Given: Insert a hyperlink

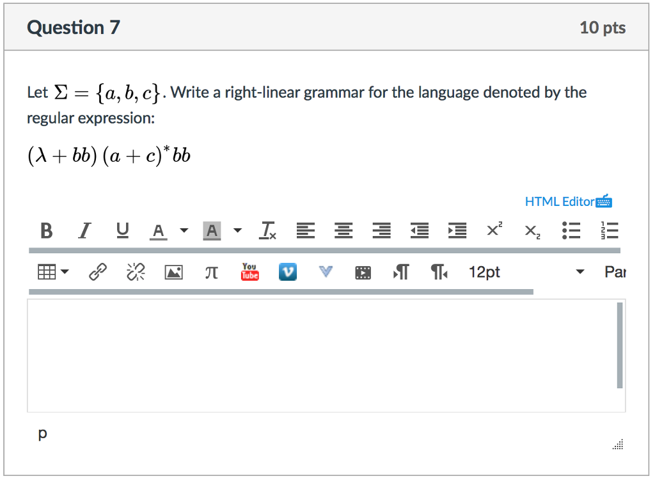Looking at the screenshot, I should pos(97,271).
